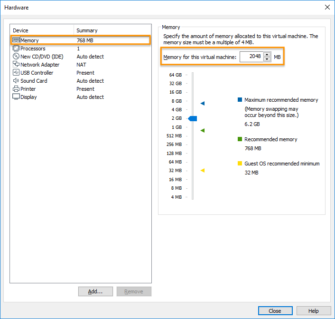Click the blue maximum recommended memory marker
This screenshot has width=335, height=319.
point(203,104)
